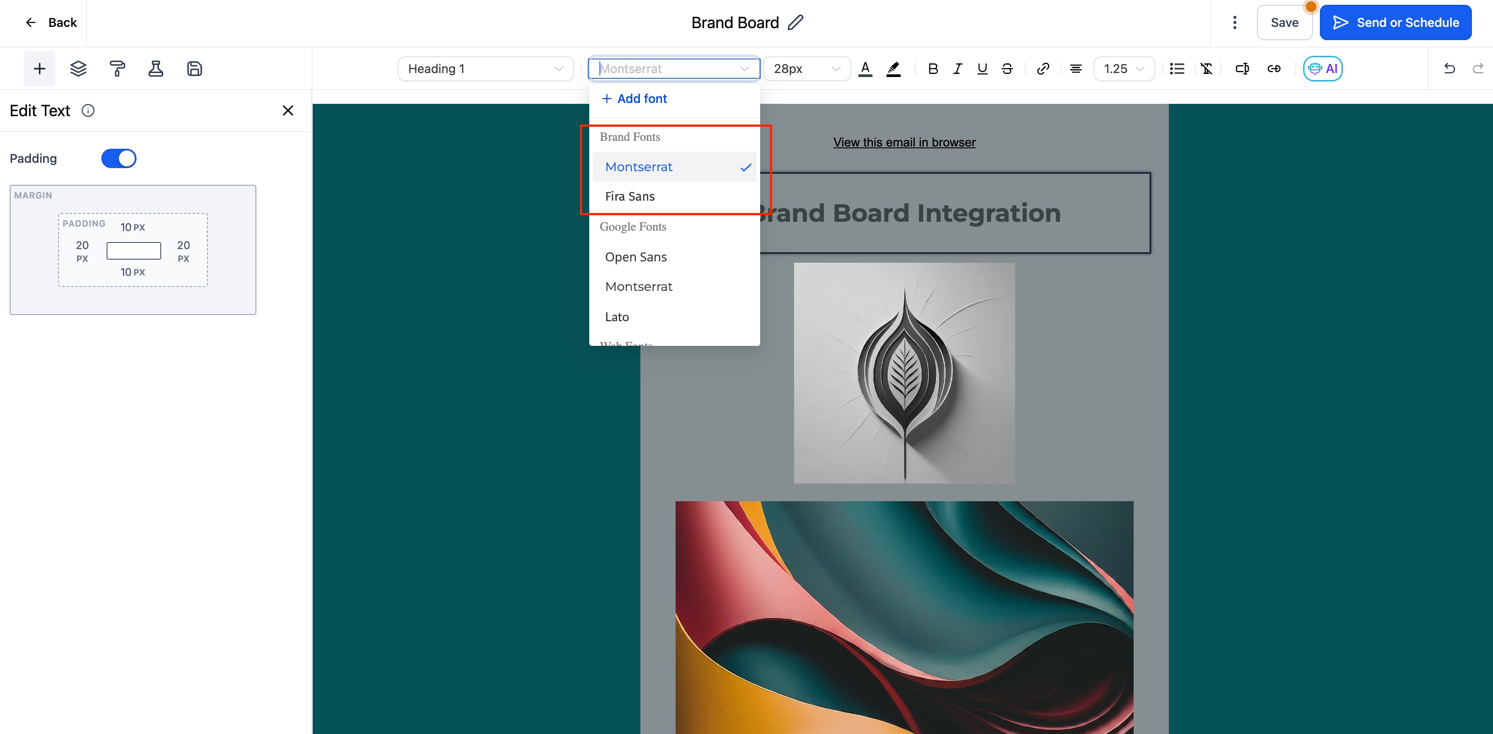Expand the Heading 1 style dropdown
The width and height of the screenshot is (1493, 734).
point(485,68)
